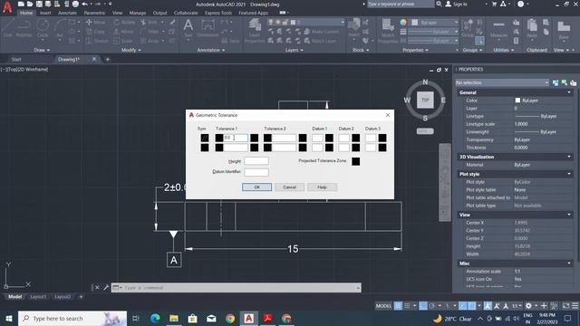Switch to the Start file tab
580x326 pixels.
(16, 59)
